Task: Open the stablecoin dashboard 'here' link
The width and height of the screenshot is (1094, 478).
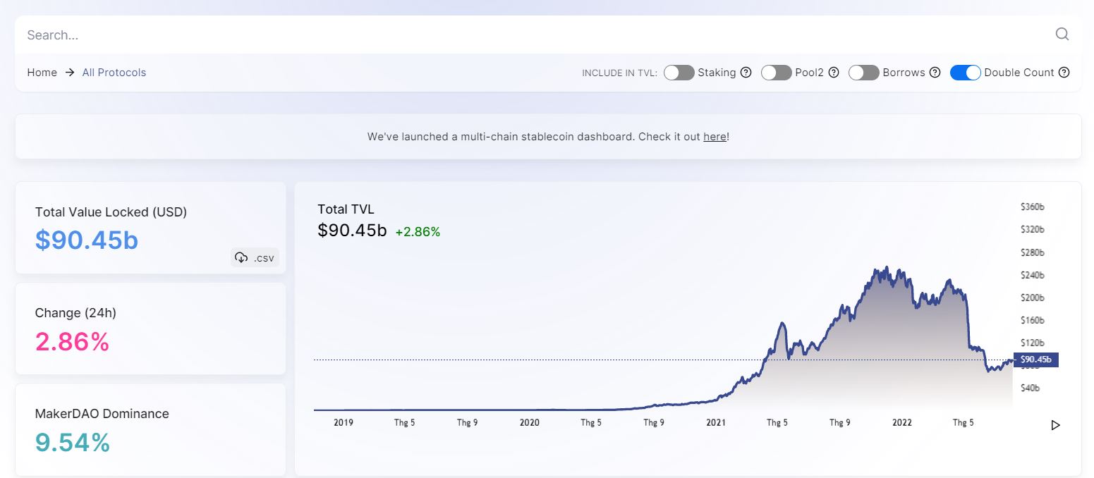Action: [x=715, y=137]
